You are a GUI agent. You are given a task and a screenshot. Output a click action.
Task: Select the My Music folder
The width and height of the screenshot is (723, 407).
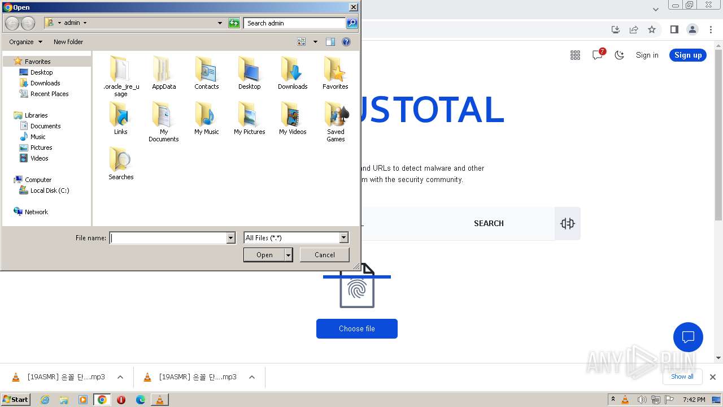207,118
